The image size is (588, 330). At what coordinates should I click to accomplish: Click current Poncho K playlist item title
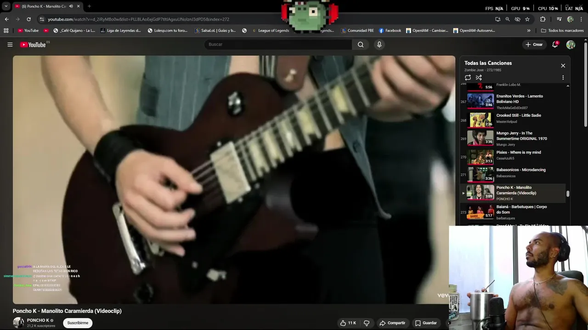coord(516,190)
